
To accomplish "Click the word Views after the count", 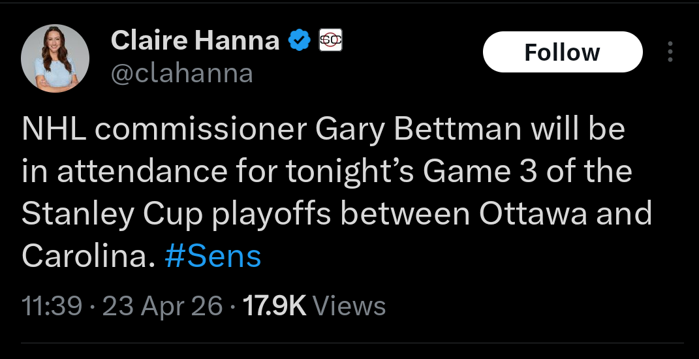I will click(350, 305).
